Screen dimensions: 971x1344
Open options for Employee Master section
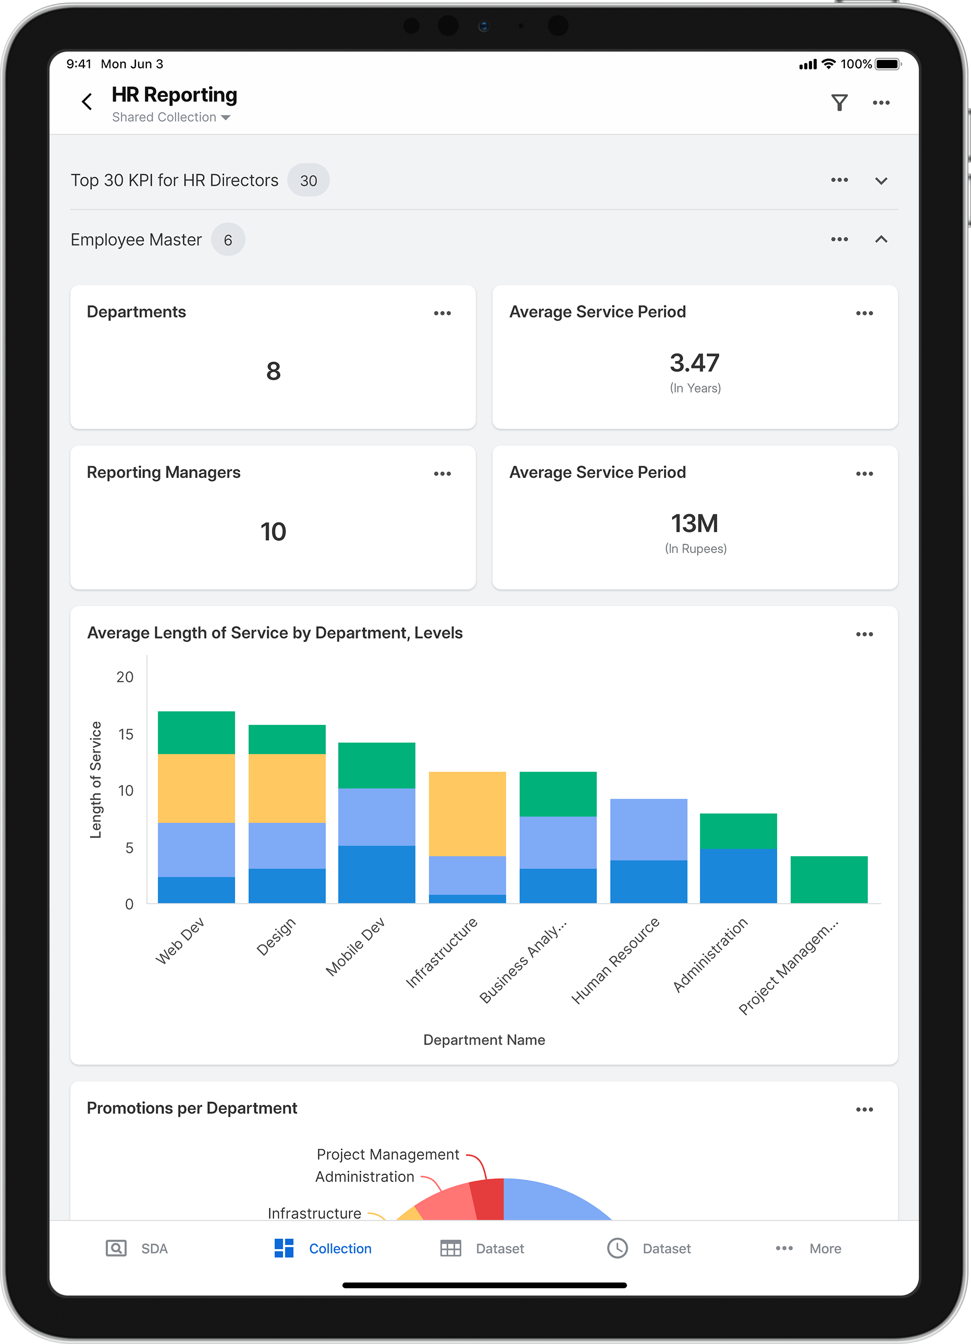(839, 239)
